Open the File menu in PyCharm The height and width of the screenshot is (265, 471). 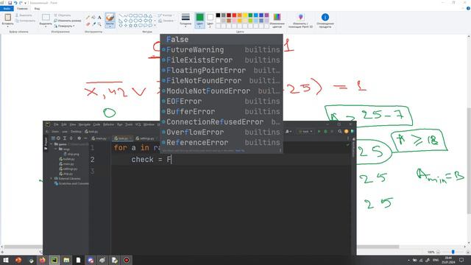(56, 124)
